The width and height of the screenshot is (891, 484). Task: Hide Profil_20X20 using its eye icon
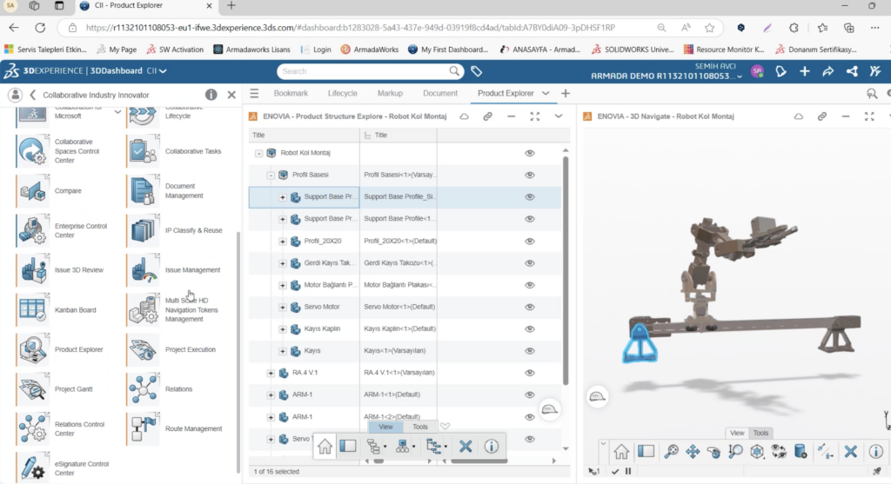tap(530, 242)
